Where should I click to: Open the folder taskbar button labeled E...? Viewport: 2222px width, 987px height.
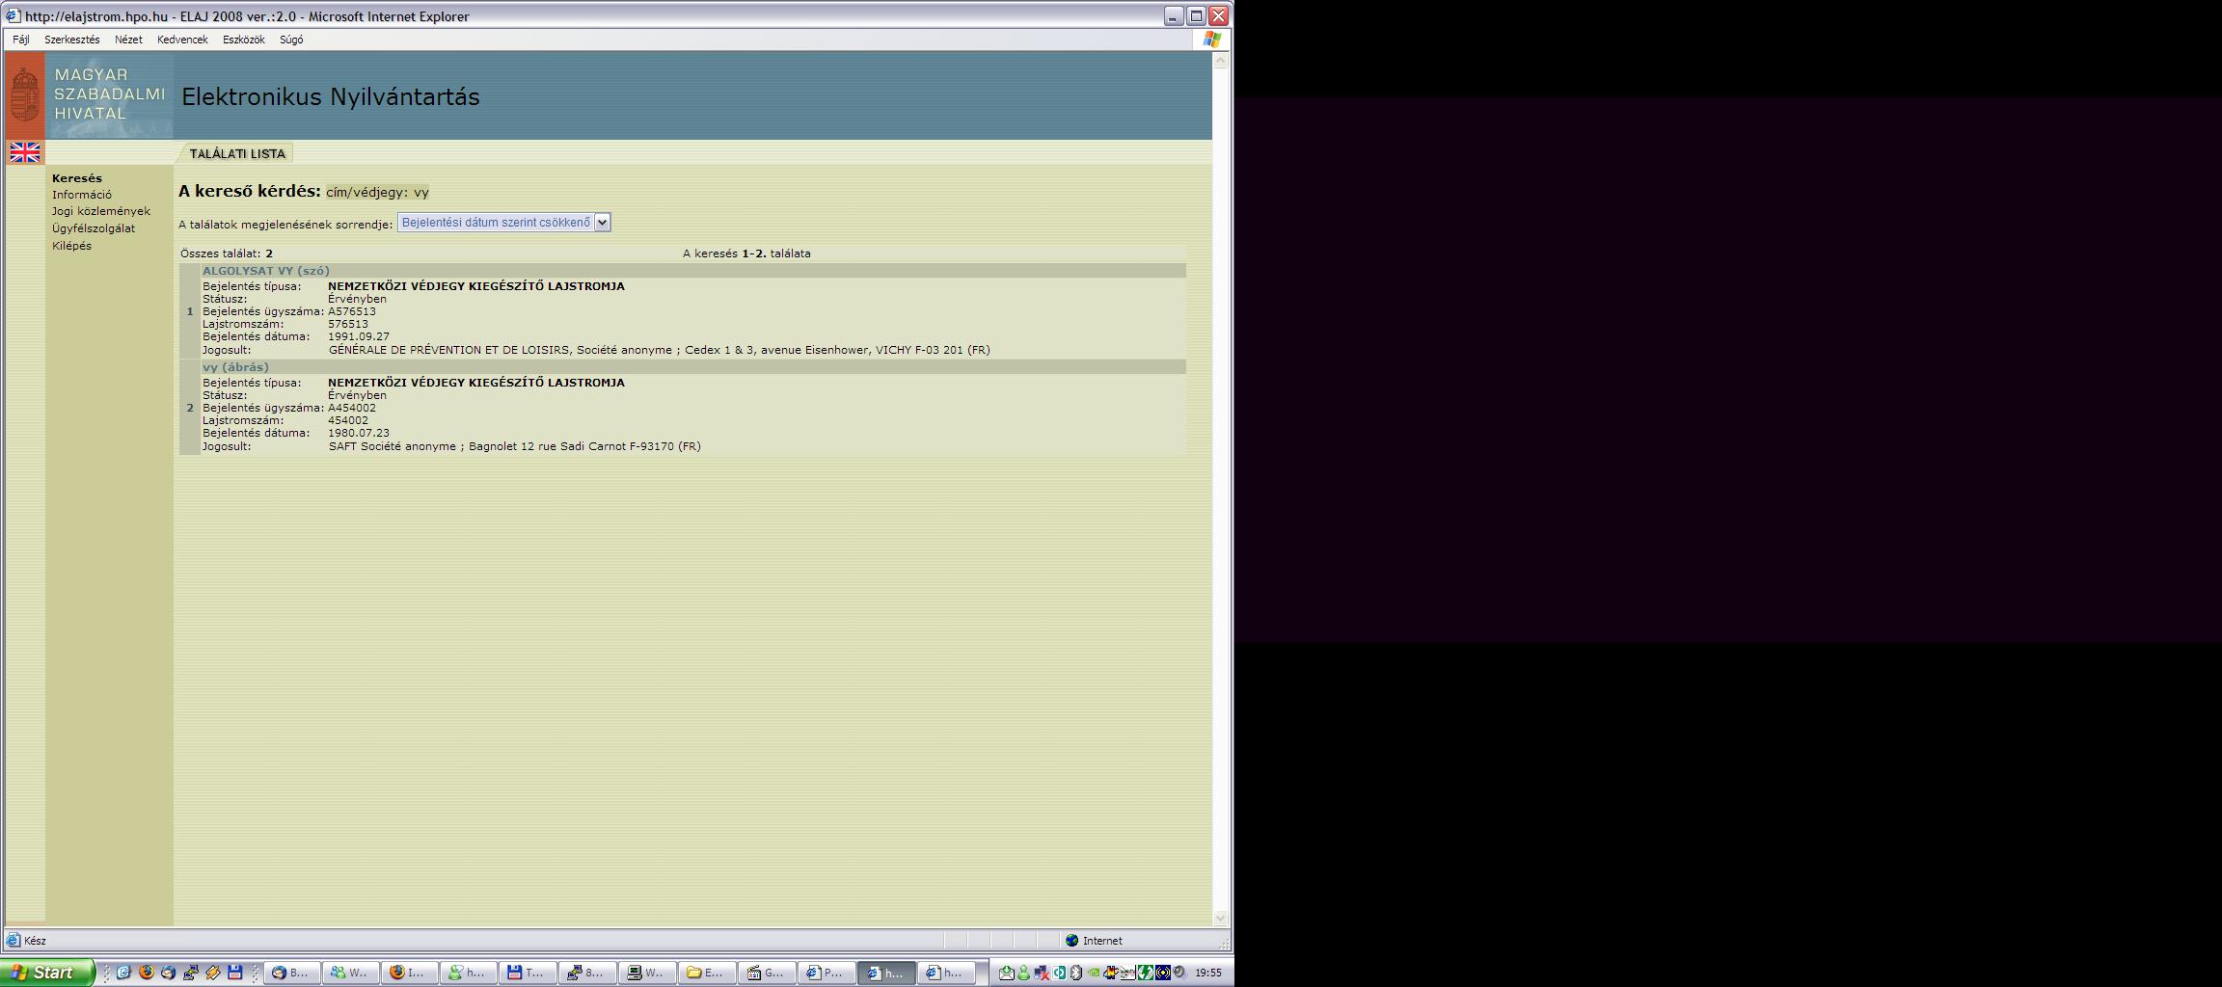[x=706, y=973]
